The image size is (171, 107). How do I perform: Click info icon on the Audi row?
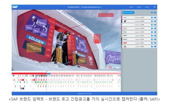pyautogui.click(x=152, y=28)
